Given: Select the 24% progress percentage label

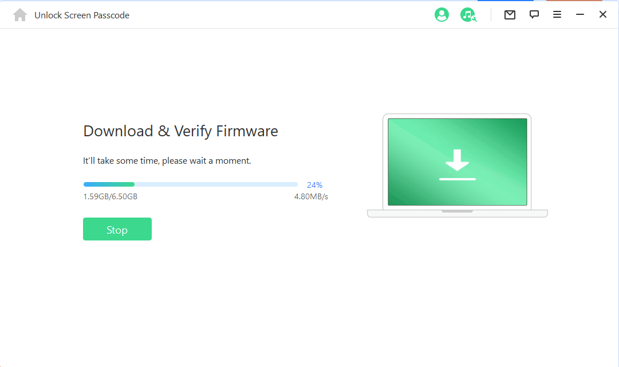Looking at the screenshot, I should (314, 184).
